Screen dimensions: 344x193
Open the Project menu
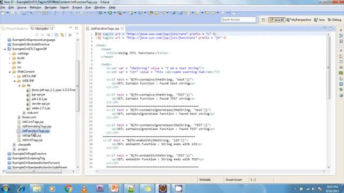point(77,8)
